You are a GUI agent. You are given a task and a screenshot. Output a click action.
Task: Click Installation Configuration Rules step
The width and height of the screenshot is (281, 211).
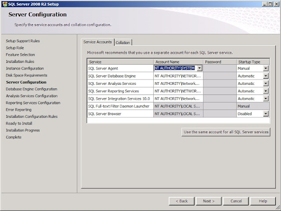(32, 116)
